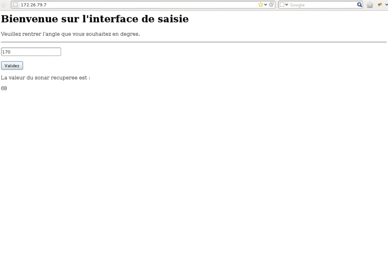The height and width of the screenshot is (255, 388).
Task: Open the address bar history dropdown arrow
Action: pyautogui.click(x=266, y=5)
